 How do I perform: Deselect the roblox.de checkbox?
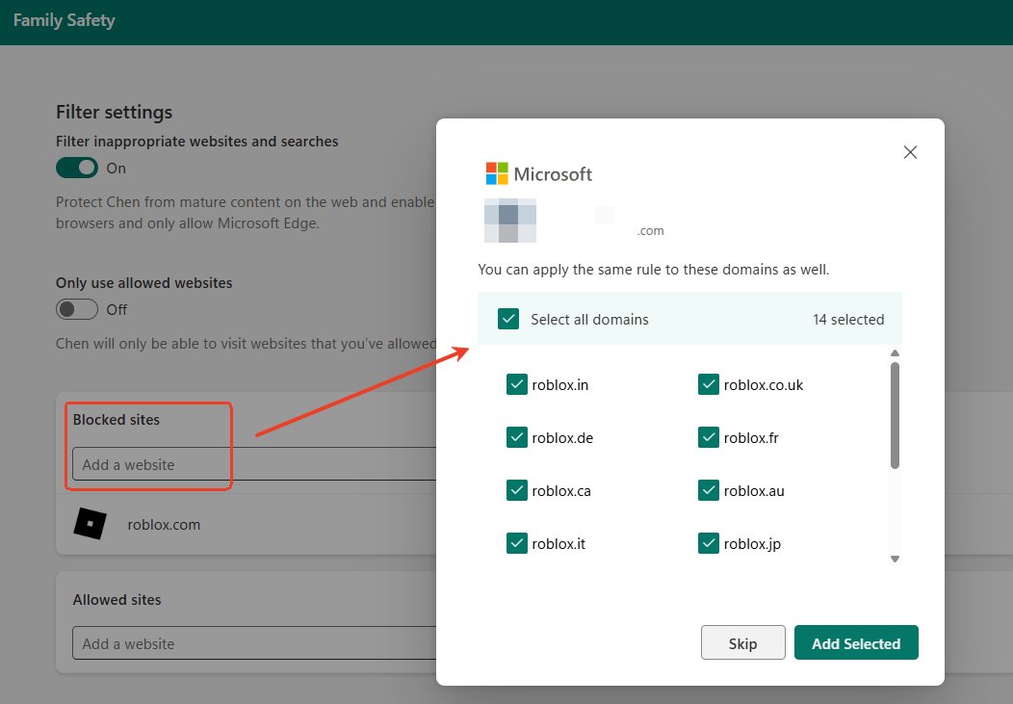[517, 437]
